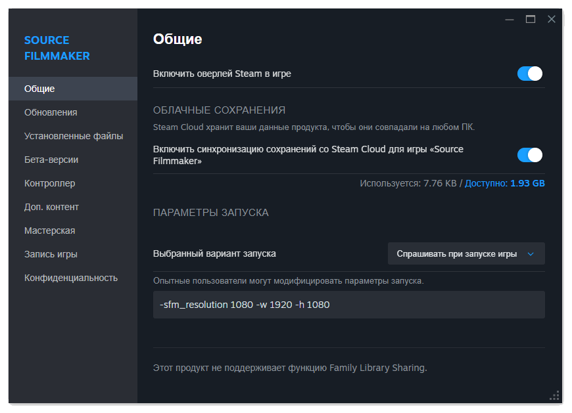Disable the Steam overlay in-game toggle

click(529, 74)
